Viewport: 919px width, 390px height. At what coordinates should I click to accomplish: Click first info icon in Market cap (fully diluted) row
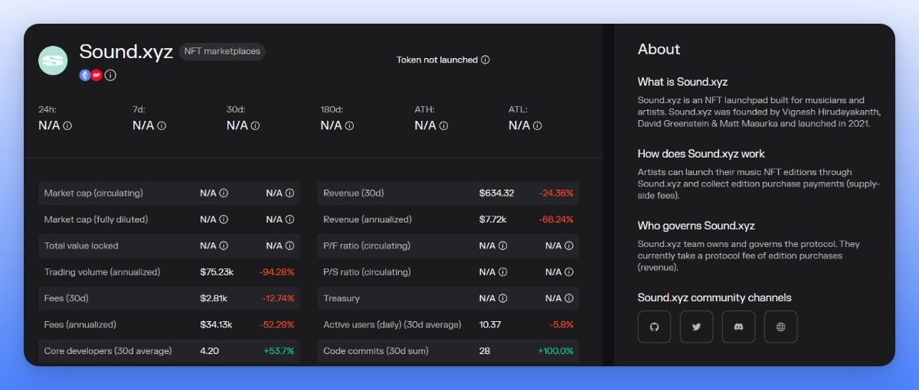point(224,219)
